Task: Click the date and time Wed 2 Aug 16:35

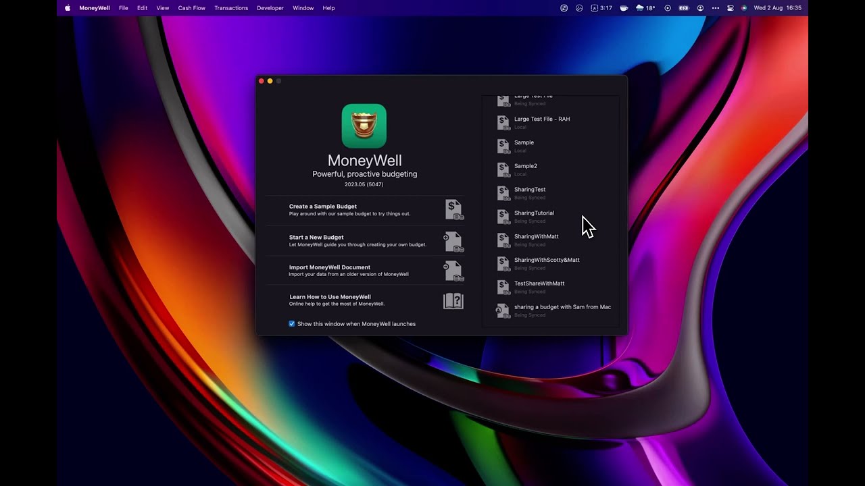Action: tap(777, 8)
